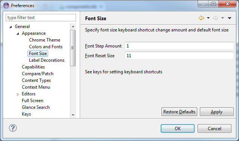This screenshot has width=239, height=141.
Task: Collapse the General tree node
Action: coord(11,27)
